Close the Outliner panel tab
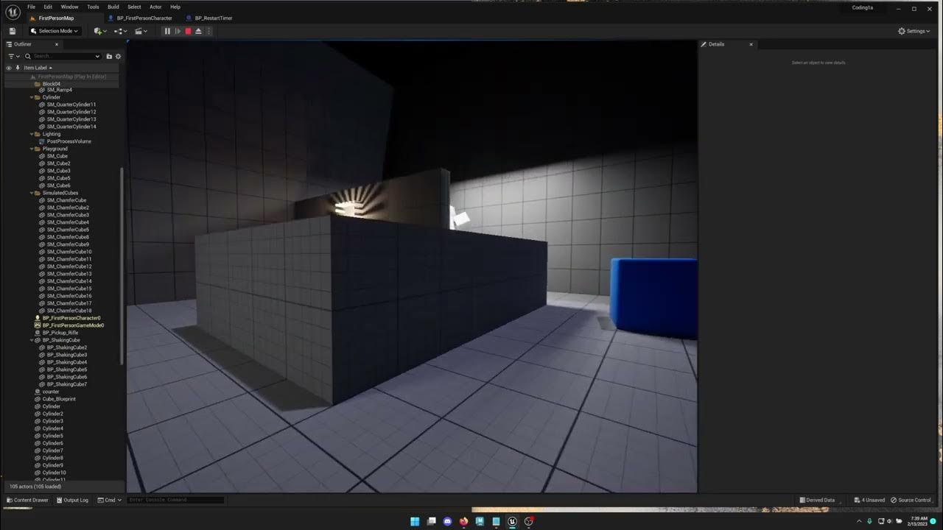Screen dimensions: 943x530 [57, 44]
